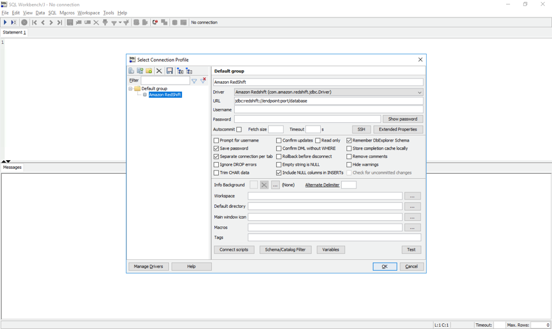This screenshot has width=552, height=329.
Task: Collapse all profile groups icon
Action: 189,71
